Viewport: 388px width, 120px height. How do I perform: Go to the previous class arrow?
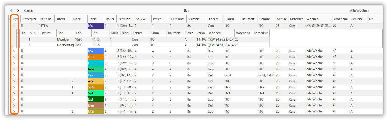click(x=12, y=10)
